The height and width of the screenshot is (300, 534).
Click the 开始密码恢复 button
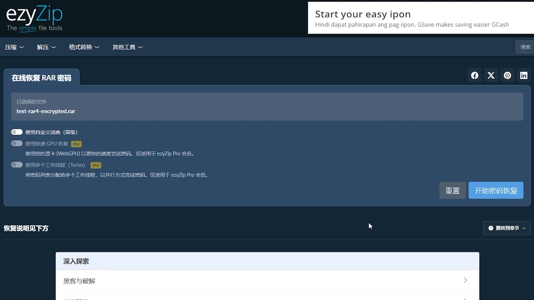point(496,190)
